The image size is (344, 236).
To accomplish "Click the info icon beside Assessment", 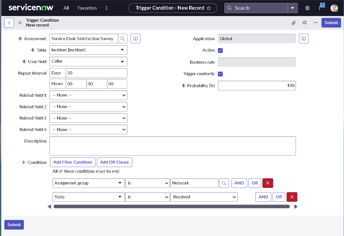I will pyautogui.click(x=135, y=38).
